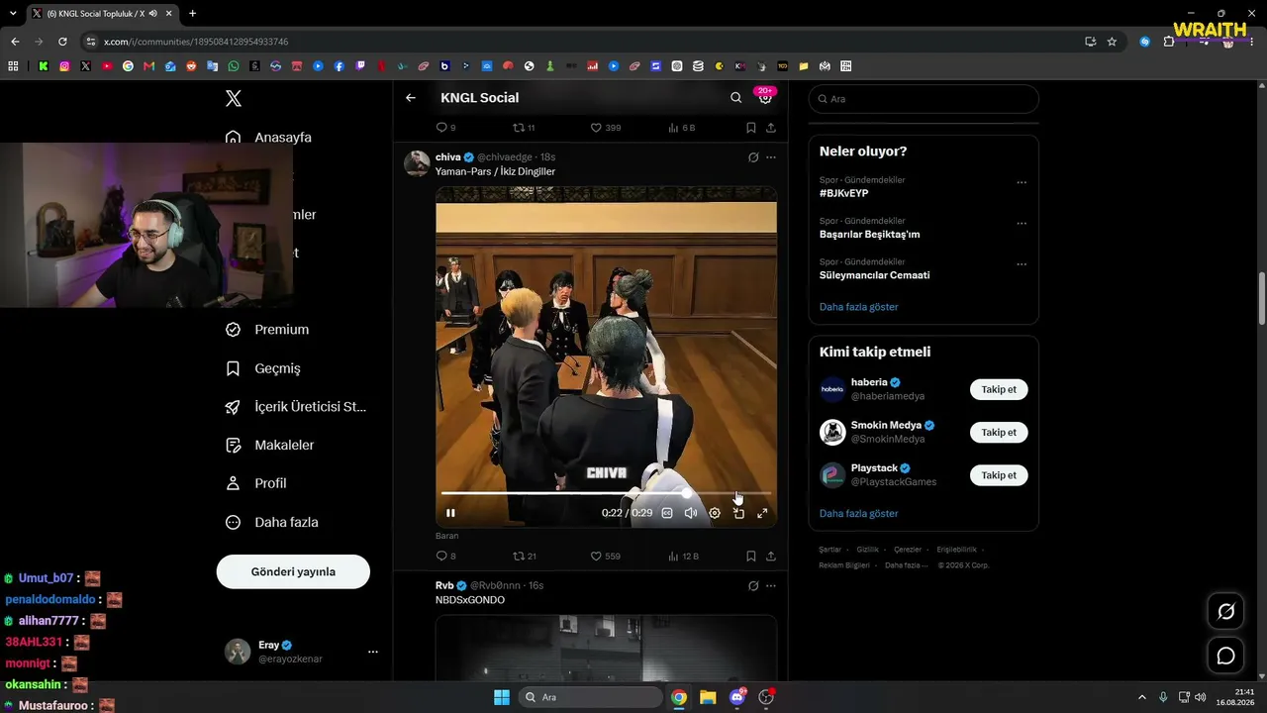Viewport: 1267px width, 713px height.
Task: Show hidden system tray icons
Action: [1141, 697]
